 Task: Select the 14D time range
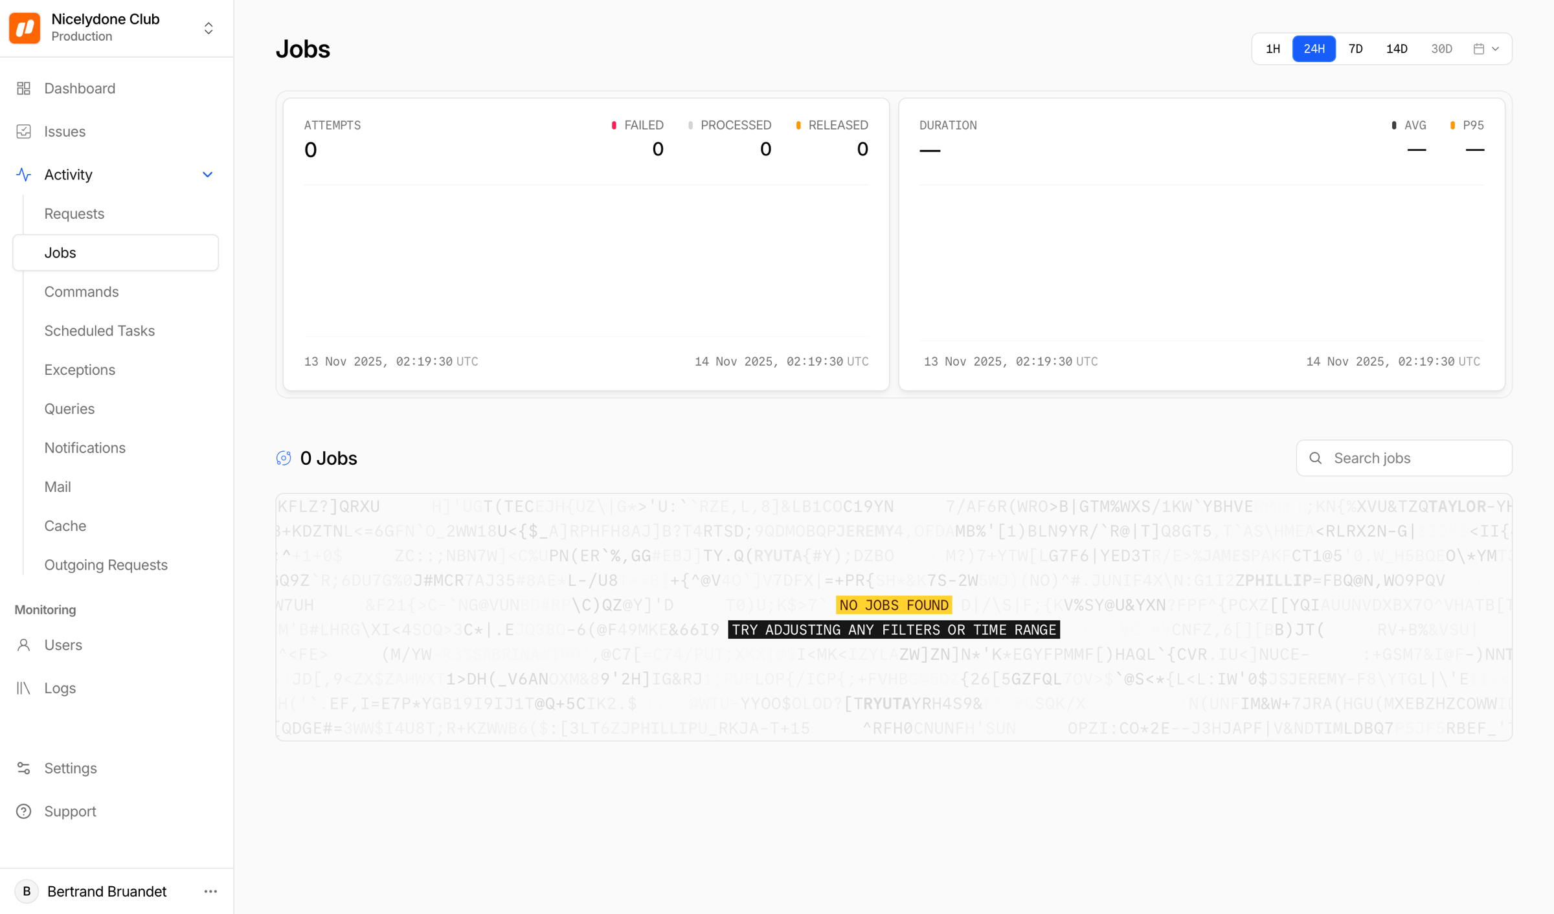pyautogui.click(x=1397, y=49)
